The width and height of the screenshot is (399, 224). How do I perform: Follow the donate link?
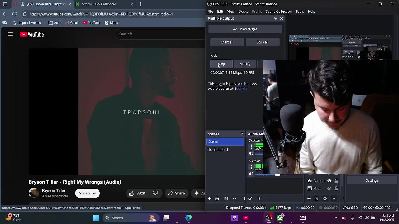242,88
